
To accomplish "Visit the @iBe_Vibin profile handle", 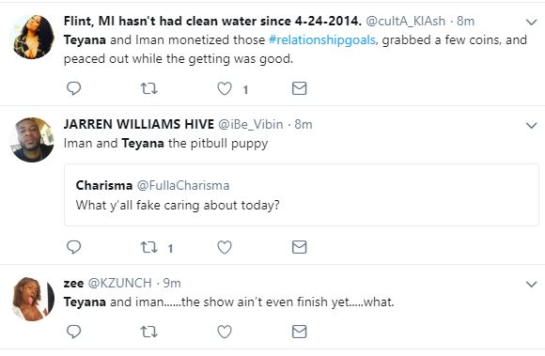I will pyautogui.click(x=250, y=124).
